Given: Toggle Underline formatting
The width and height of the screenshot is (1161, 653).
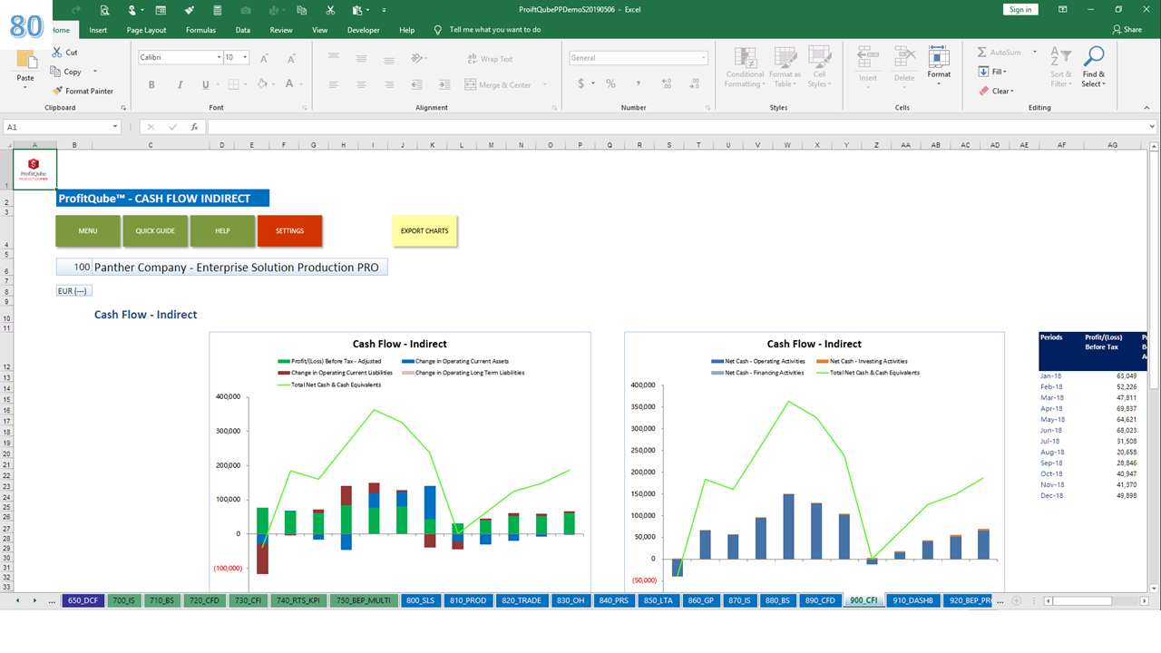Looking at the screenshot, I should point(206,84).
